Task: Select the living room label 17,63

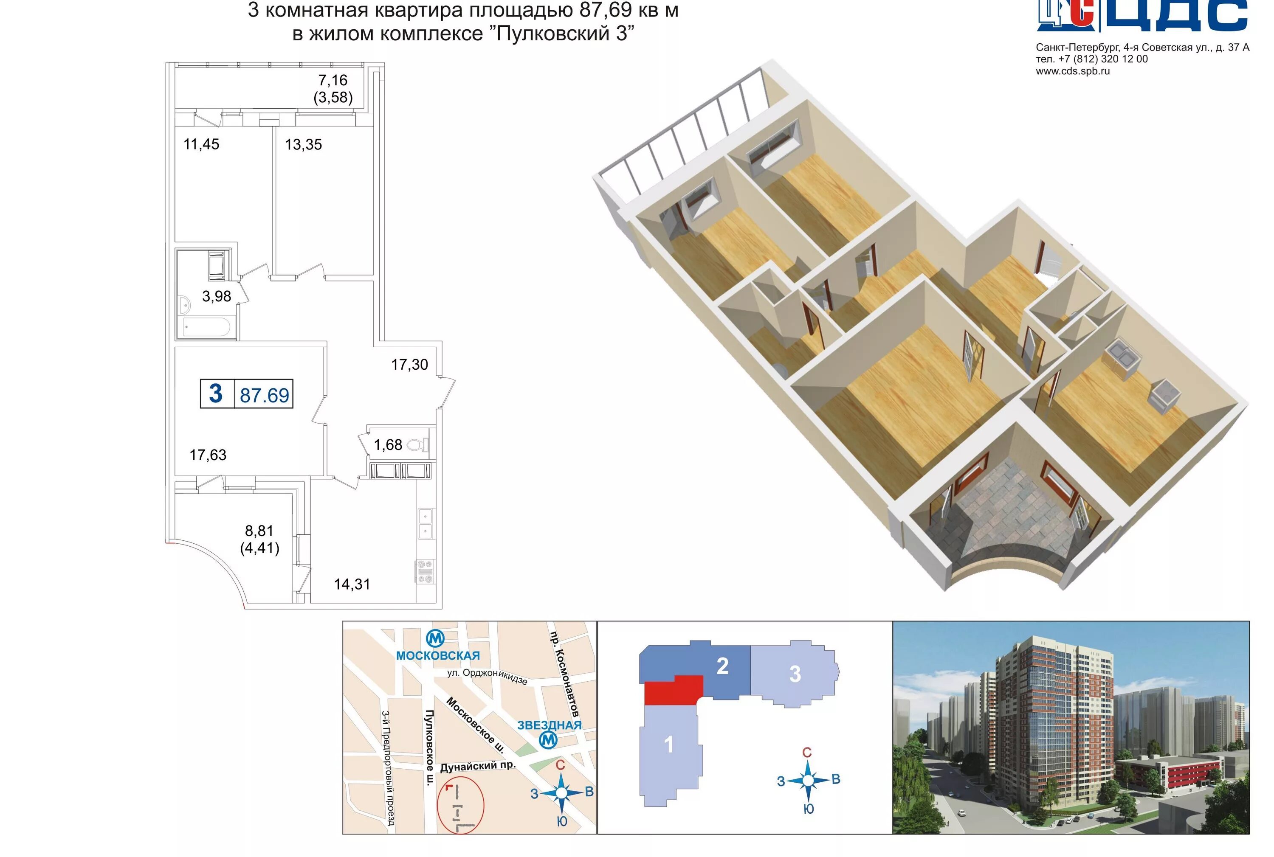Action: (208, 455)
